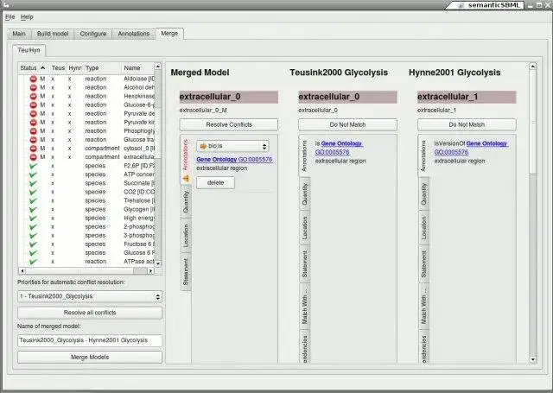Click merge panel scrollbar down arrow
Screen dimensions: 553x393
coord(532,359)
